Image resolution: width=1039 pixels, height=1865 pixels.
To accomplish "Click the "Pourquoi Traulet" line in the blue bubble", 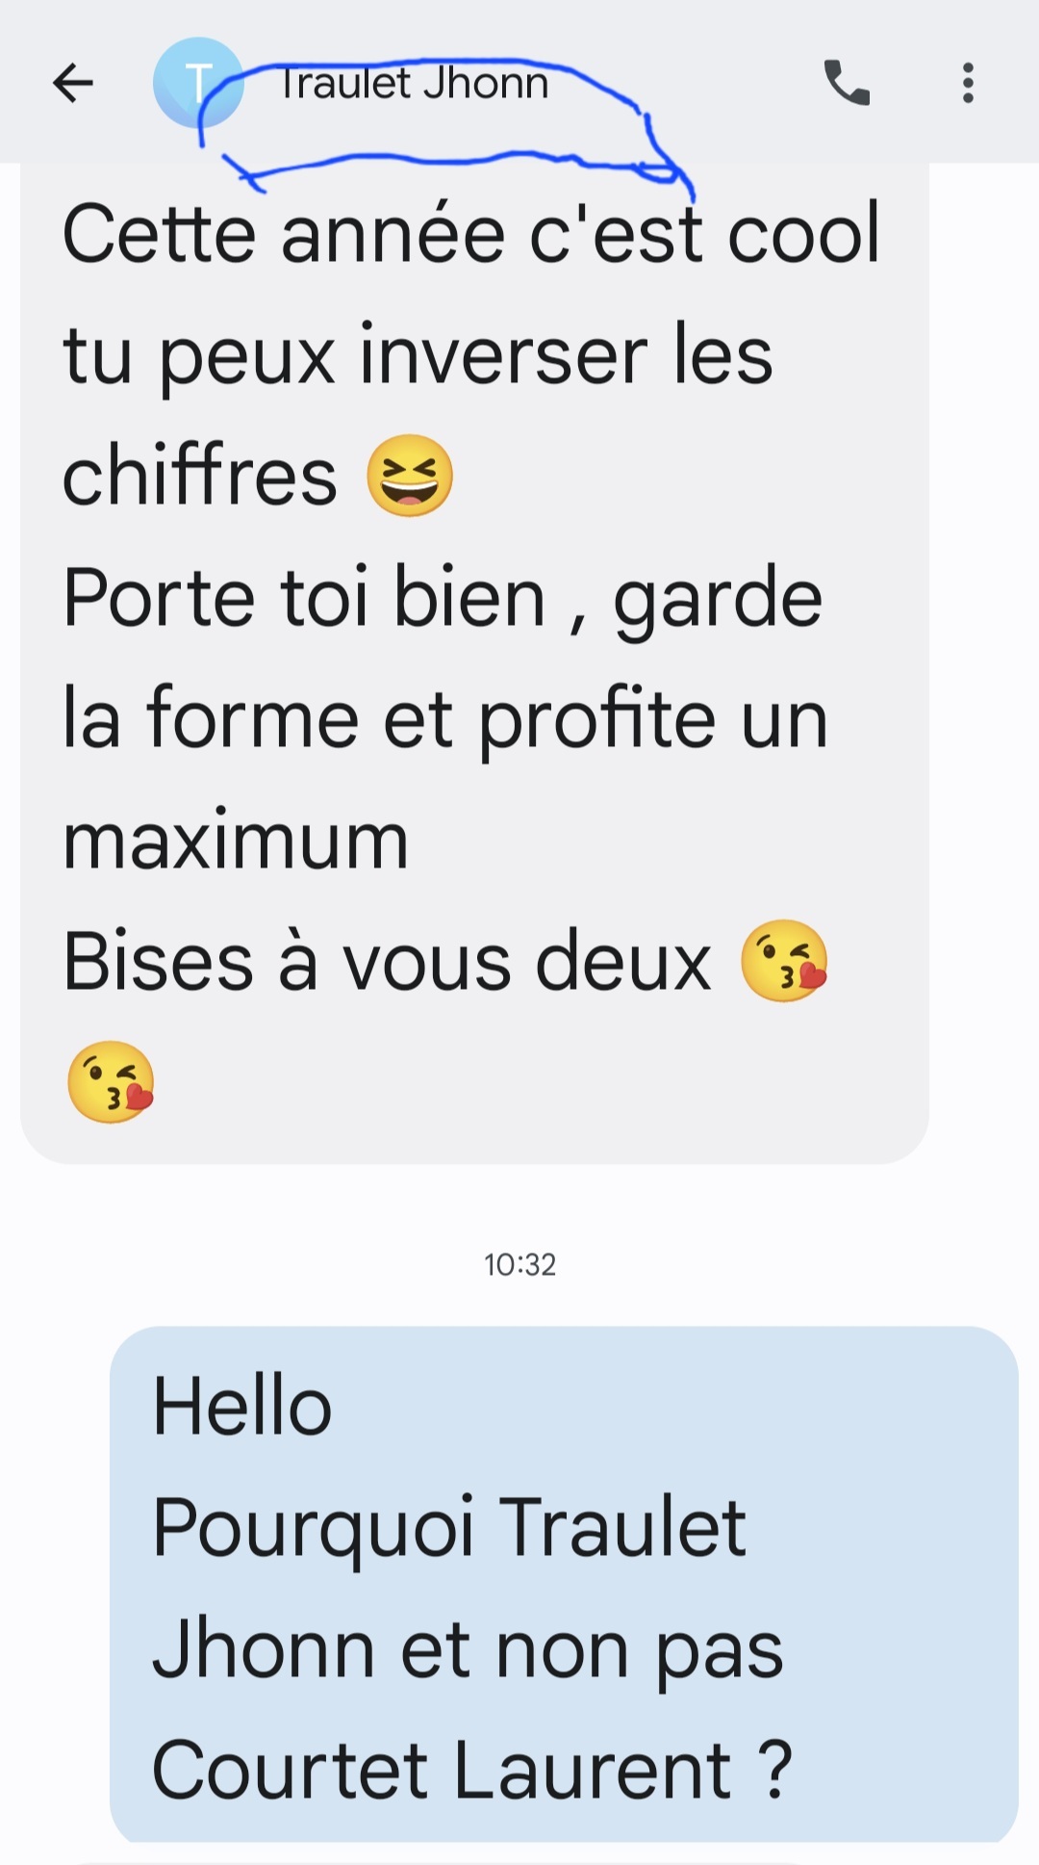I will [x=449, y=1528].
